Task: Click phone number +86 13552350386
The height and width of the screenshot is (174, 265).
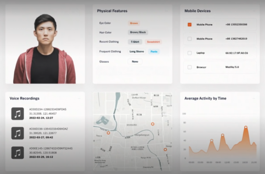Action: tap(236, 25)
